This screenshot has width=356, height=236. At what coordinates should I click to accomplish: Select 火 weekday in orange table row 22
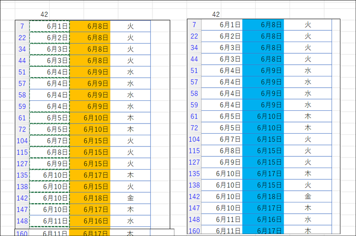[130, 38]
